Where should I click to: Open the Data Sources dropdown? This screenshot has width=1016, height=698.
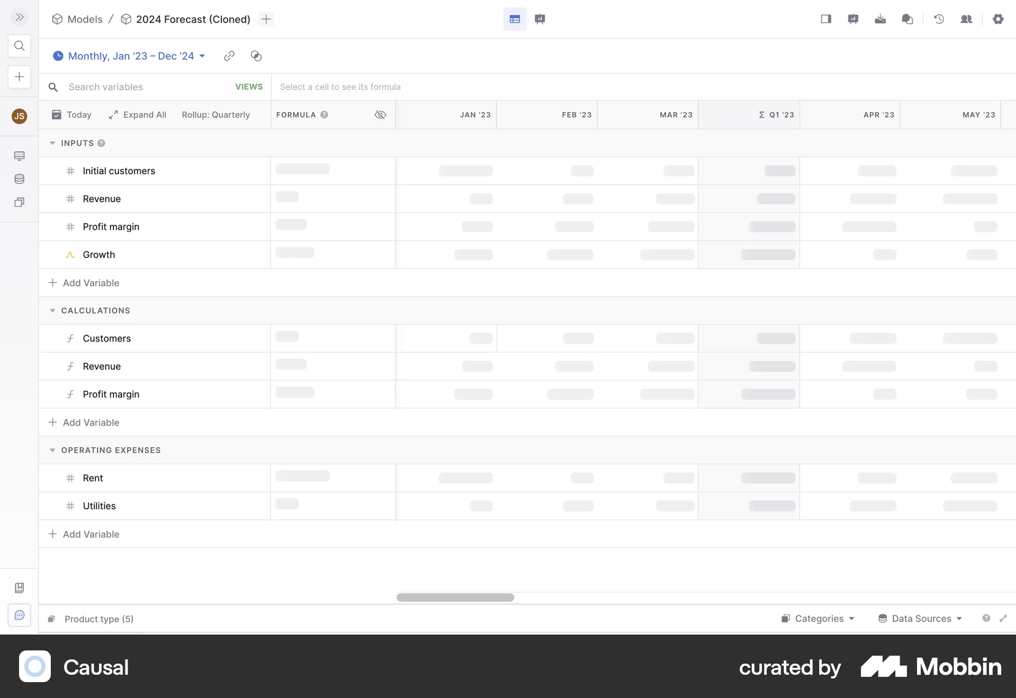click(x=919, y=619)
